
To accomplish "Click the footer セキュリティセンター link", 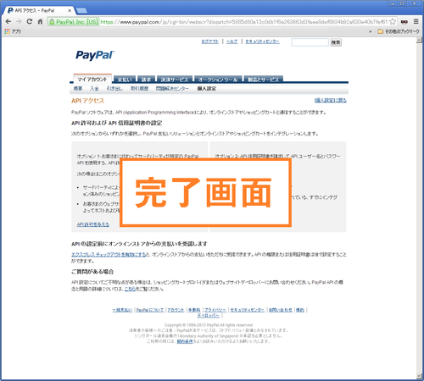I will coord(248,310).
